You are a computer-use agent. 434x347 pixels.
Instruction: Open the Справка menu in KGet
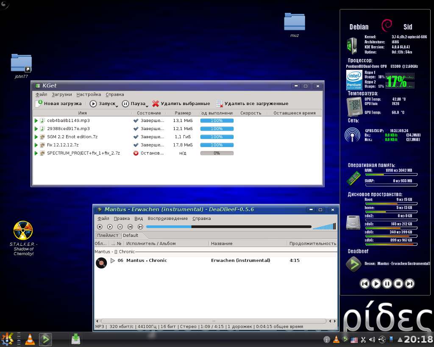pos(114,94)
